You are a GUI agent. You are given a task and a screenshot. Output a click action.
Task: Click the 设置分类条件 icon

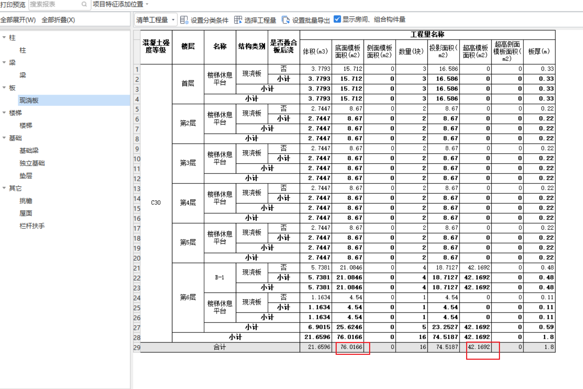coord(184,20)
